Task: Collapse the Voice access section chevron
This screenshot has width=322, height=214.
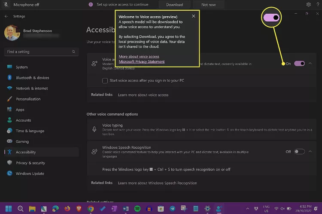Action: (x=310, y=63)
